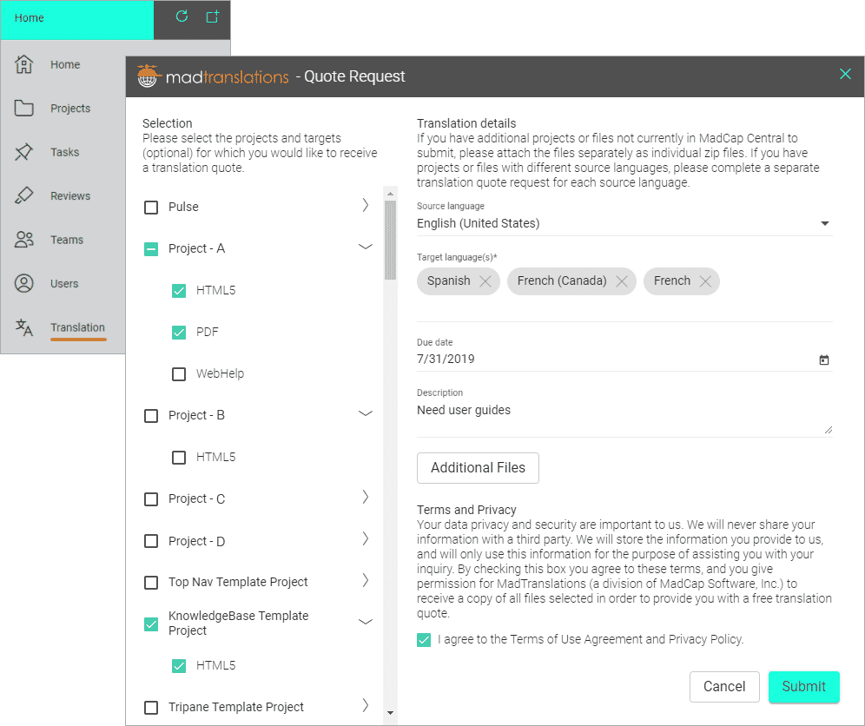Submit the quote request
This screenshot has height=726, width=865.
tap(803, 686)
